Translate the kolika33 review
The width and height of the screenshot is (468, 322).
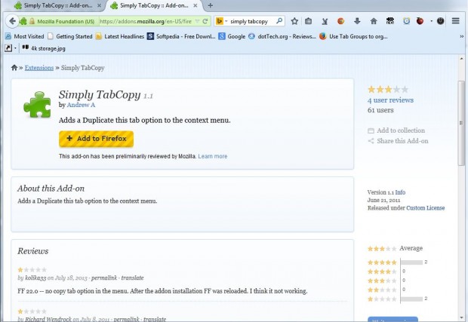(x=132, y=278)
